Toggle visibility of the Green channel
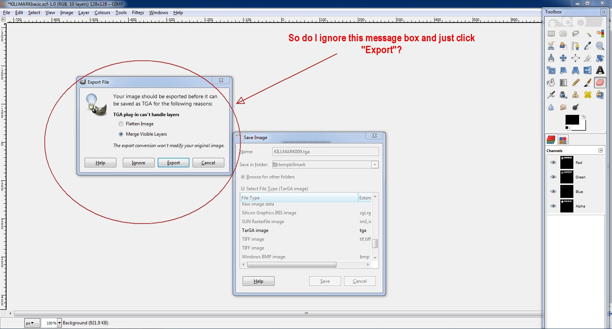This screenshot has width=612, height=329. pyautogui.click(x=553, y=177)
